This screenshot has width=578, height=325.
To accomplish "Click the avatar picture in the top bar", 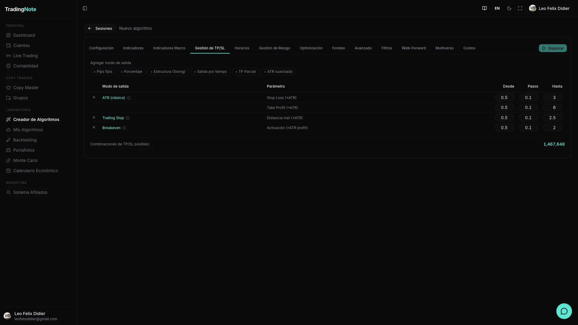I will pos(533,8).
